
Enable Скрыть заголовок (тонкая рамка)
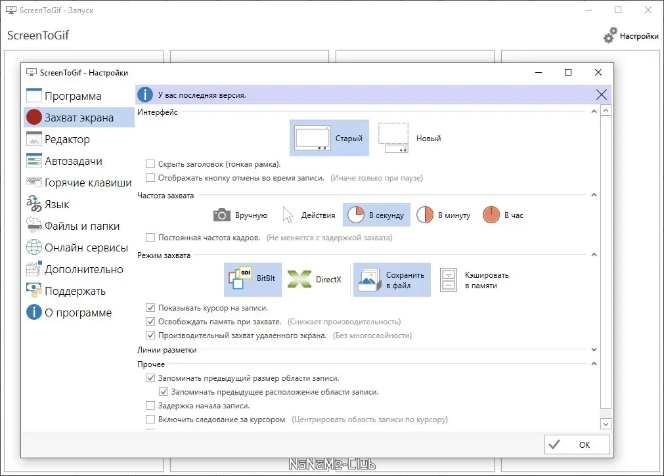pyautogui.click(x=150, y=164)
